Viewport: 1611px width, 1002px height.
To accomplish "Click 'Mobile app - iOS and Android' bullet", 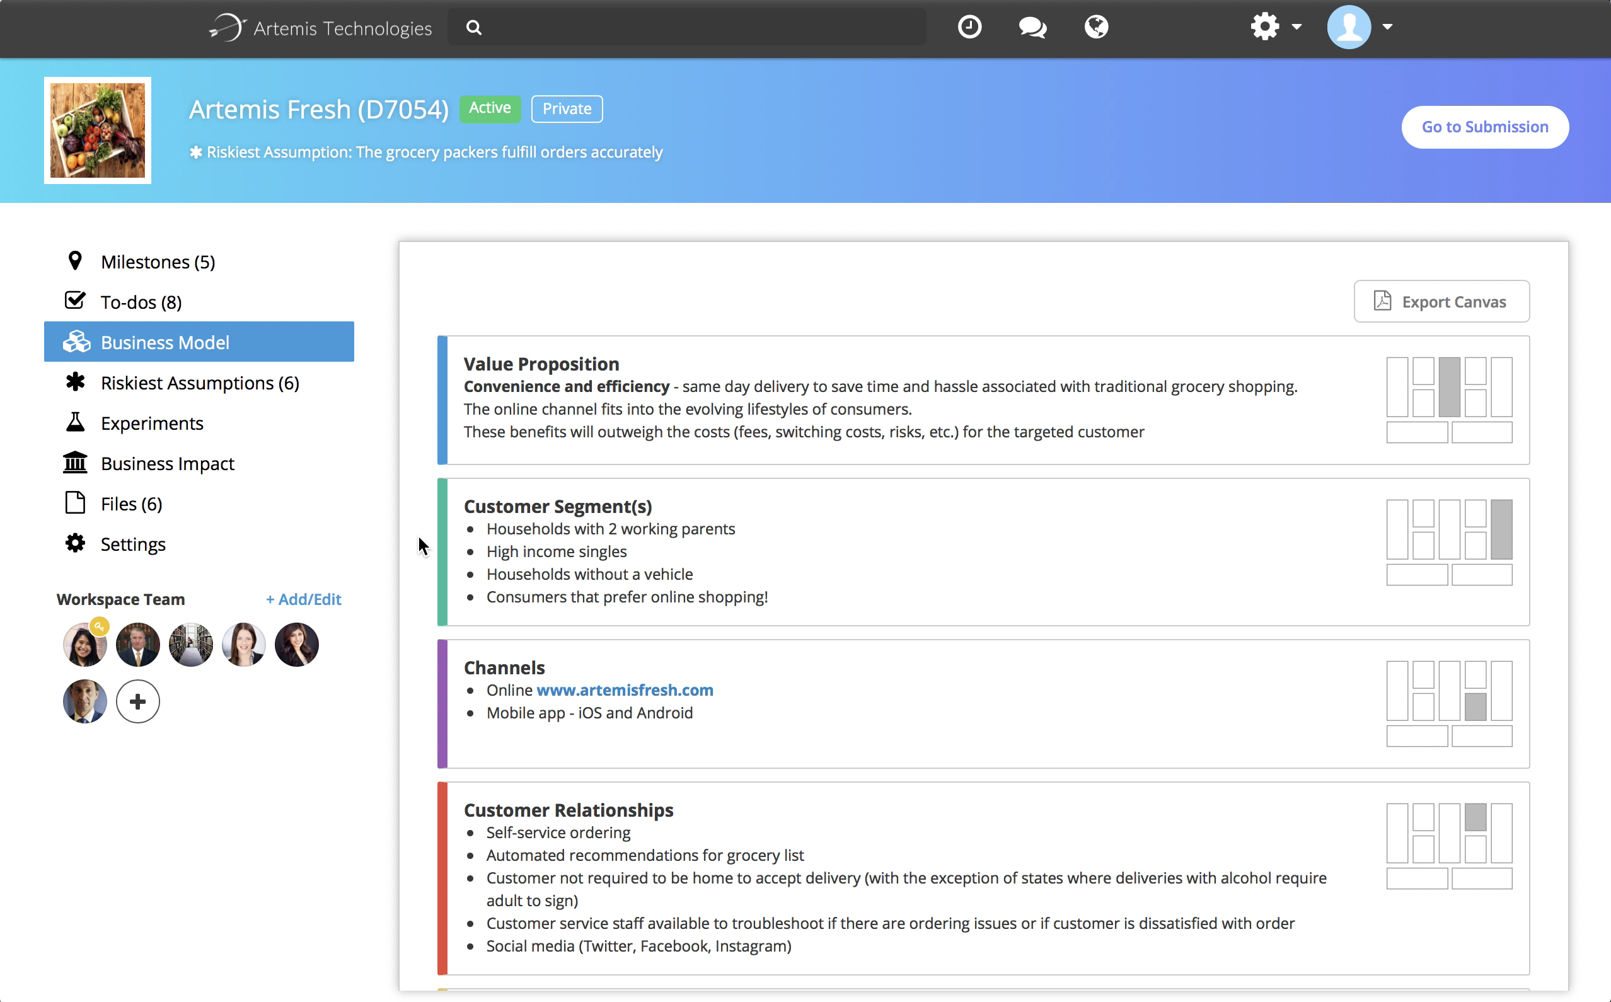I will point(590,713).
